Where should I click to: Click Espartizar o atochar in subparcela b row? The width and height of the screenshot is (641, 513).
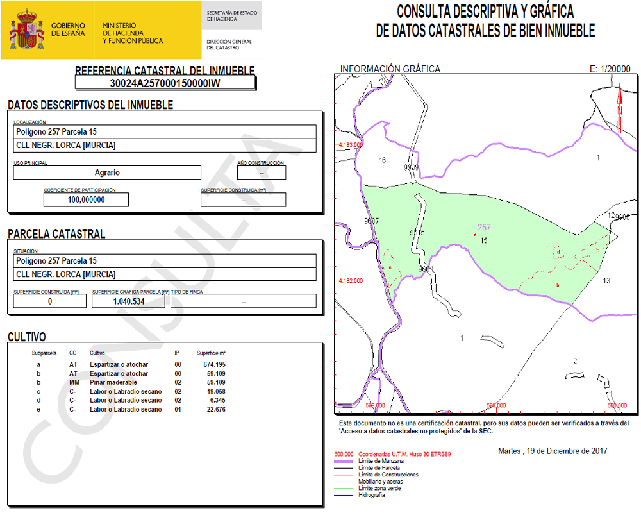point(119,373)
